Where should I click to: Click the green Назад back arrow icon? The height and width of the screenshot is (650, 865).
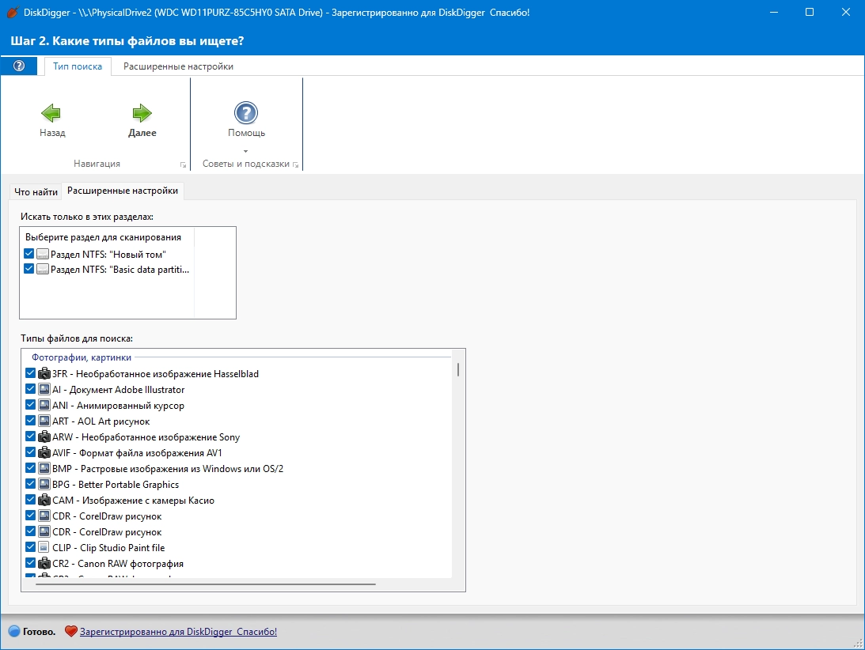51,113
